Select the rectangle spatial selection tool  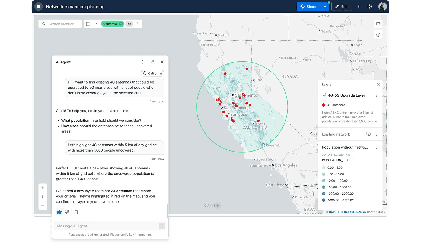pyautogui.click(x=88, y=24)
